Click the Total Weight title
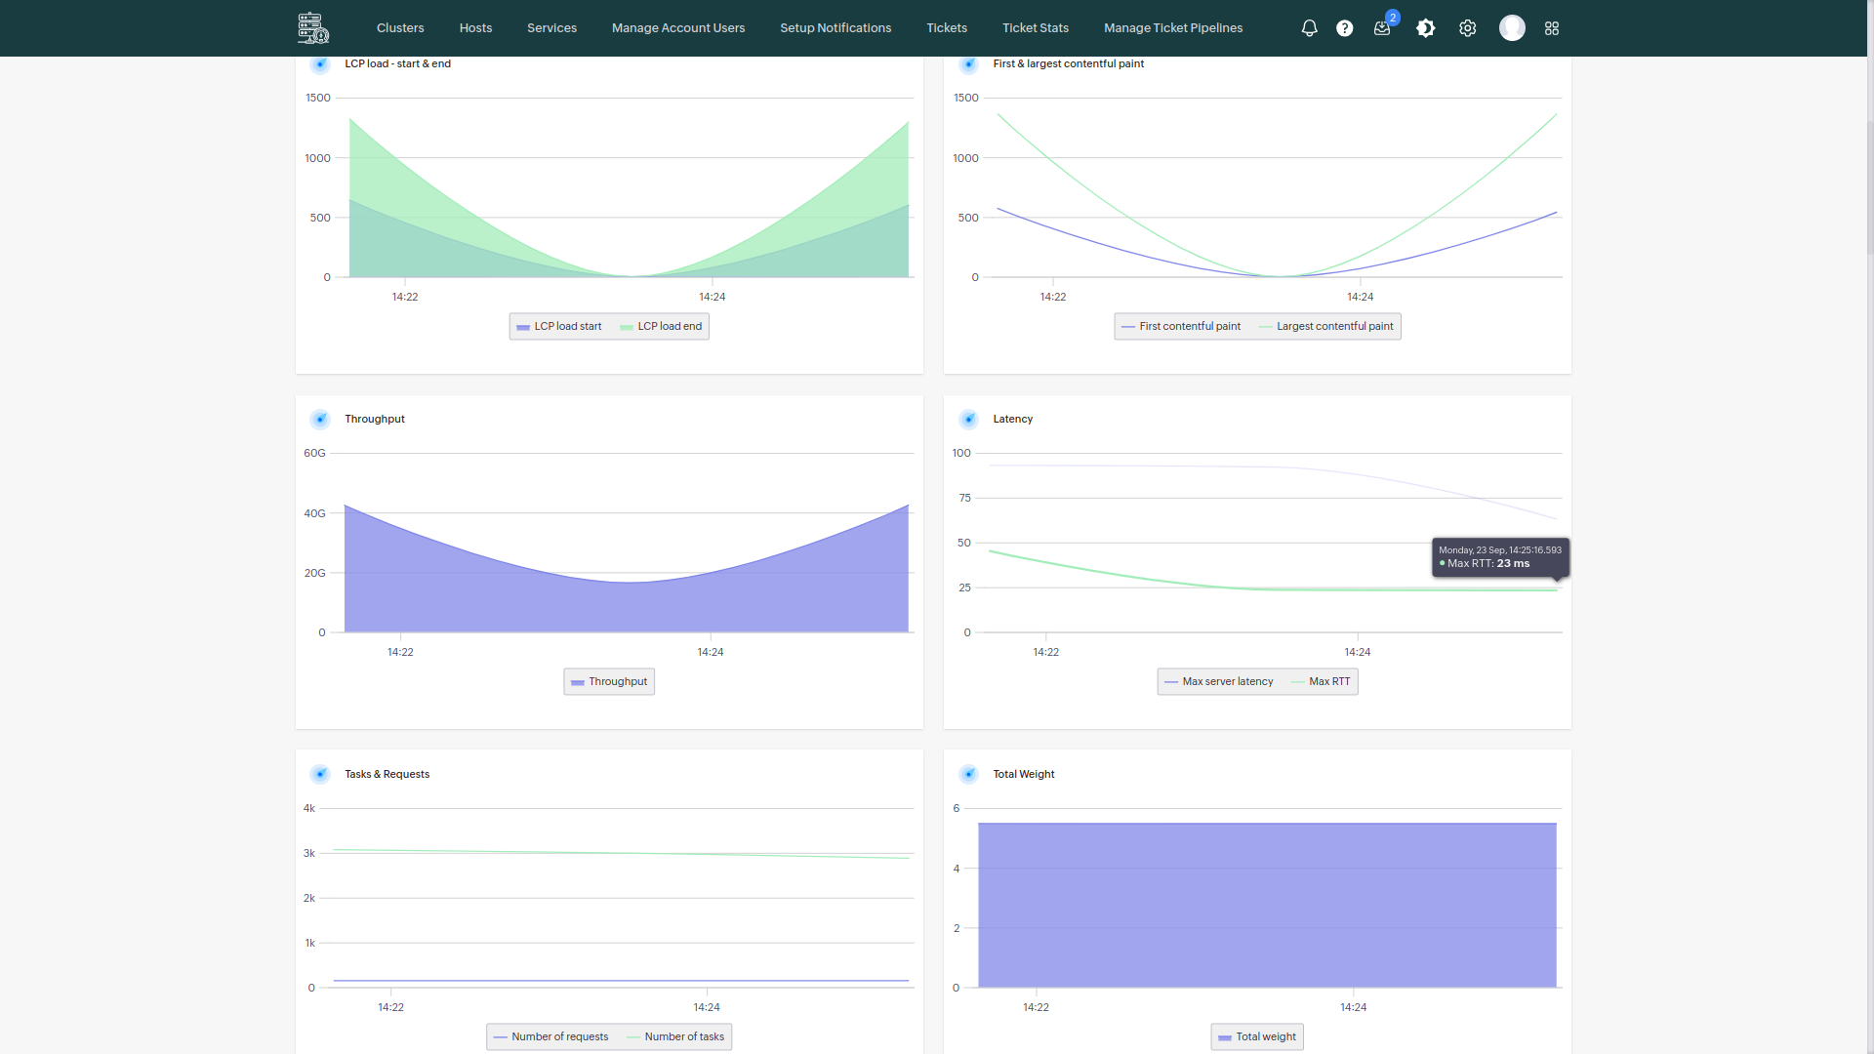 (1024, 775)
